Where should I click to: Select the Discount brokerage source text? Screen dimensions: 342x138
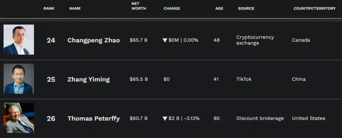[x=260, y=118]
